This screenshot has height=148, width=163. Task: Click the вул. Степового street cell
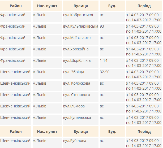coord(77,95)
